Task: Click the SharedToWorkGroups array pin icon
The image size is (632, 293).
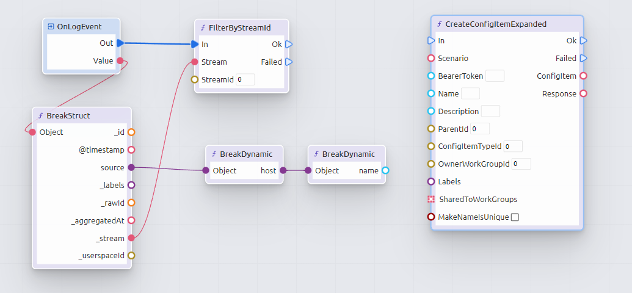Action: click(431, 200)
